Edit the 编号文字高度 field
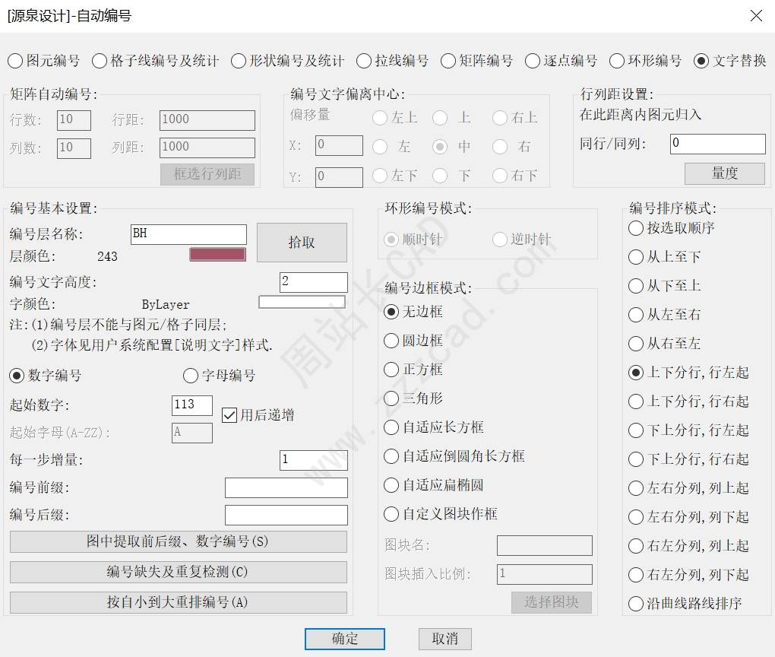This screenshot has height=657, width=775. tap(314, 282)
